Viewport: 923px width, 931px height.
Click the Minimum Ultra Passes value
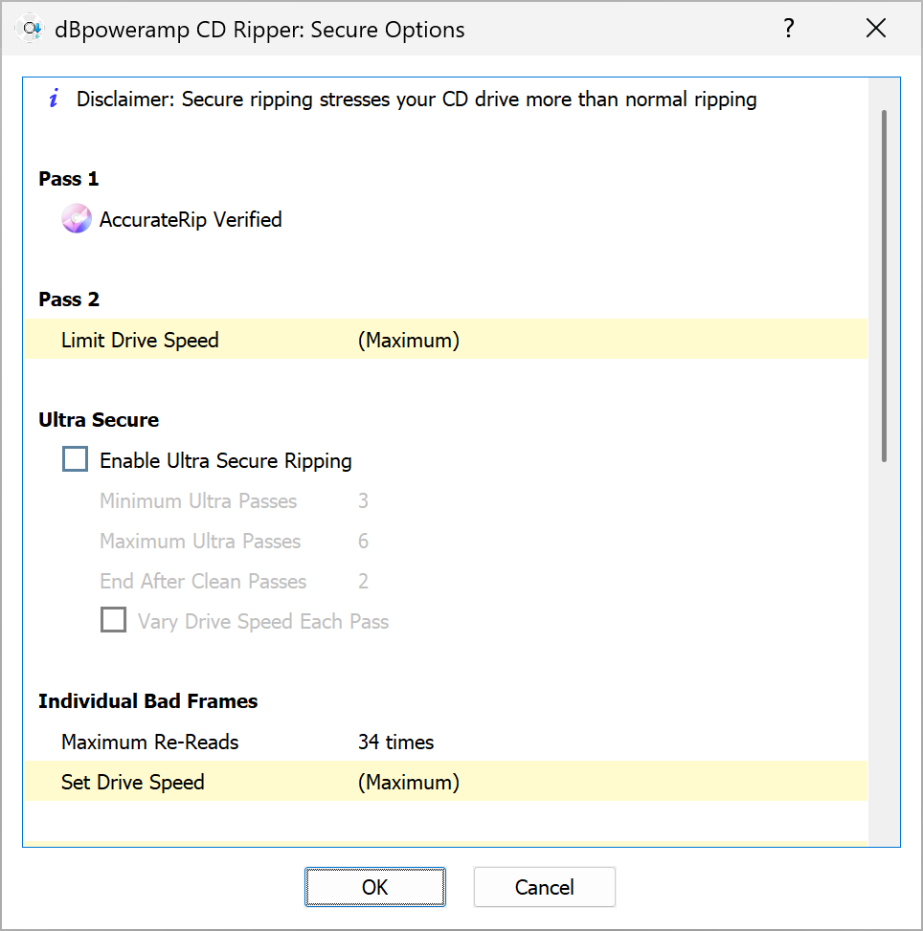click(x=363, y=500)
